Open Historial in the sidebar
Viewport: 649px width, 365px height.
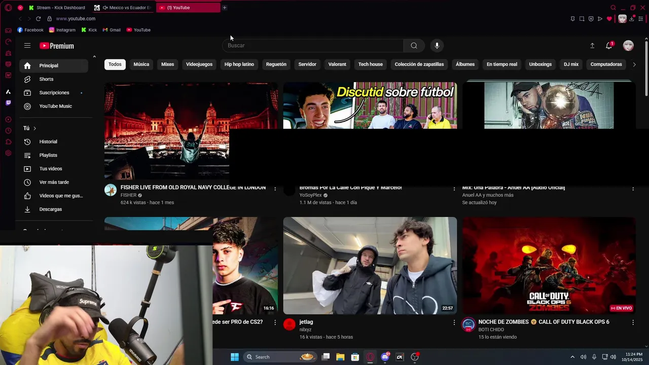click(x=54, y=142)
